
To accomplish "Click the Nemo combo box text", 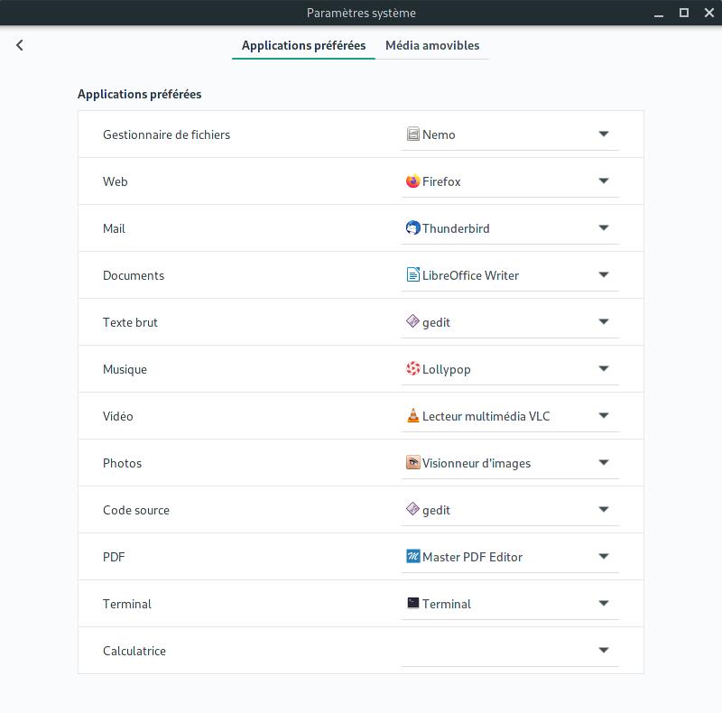I will 439,134.
